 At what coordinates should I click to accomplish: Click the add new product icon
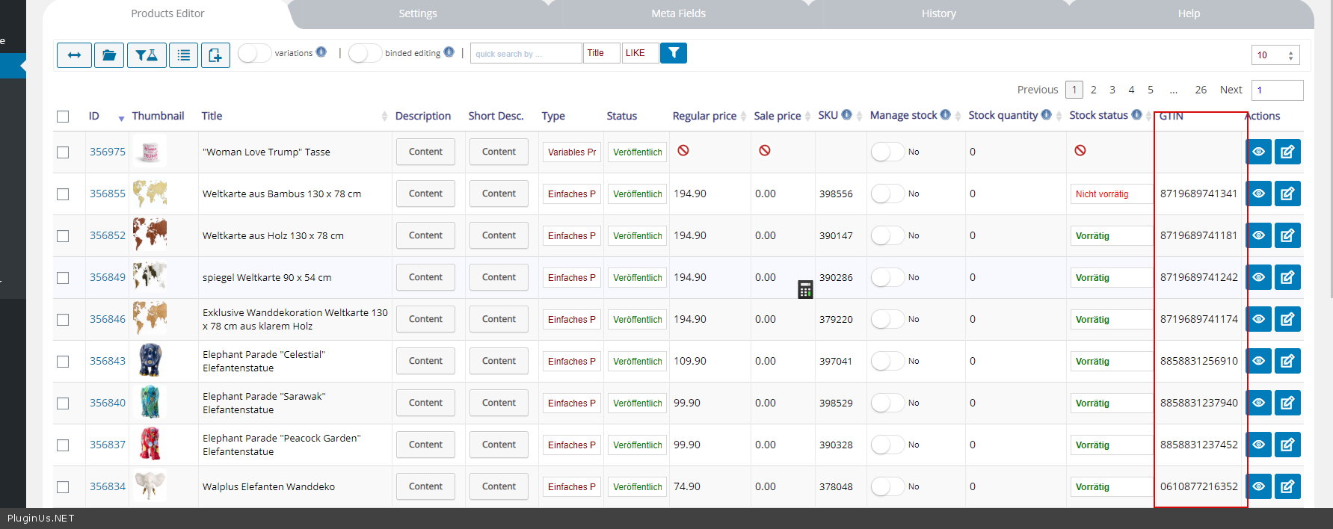[x=215, y=55]
